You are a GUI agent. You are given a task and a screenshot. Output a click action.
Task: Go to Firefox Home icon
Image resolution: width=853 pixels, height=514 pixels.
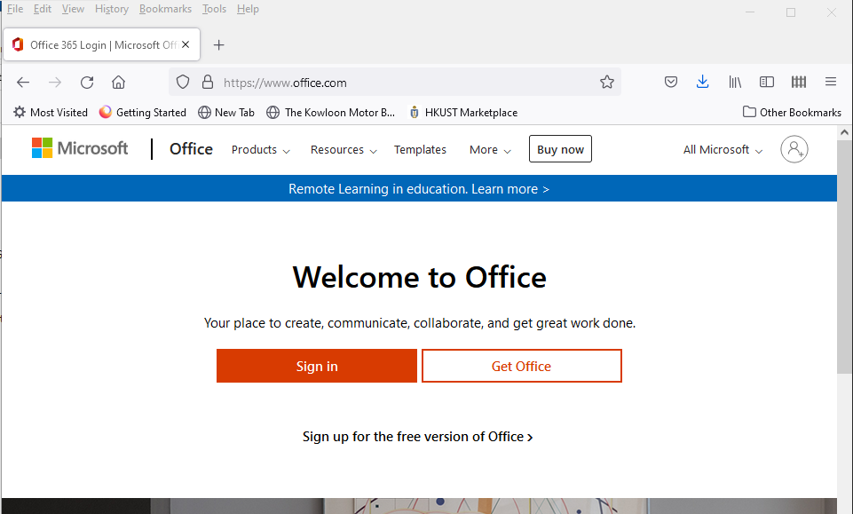pos(118,83)
